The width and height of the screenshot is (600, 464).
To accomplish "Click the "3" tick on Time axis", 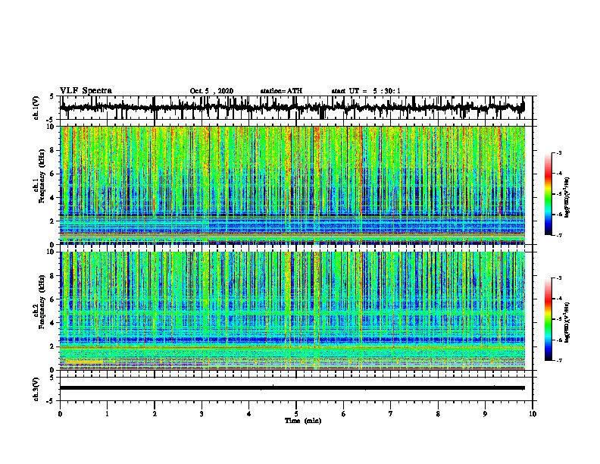I will pos(202,414).
